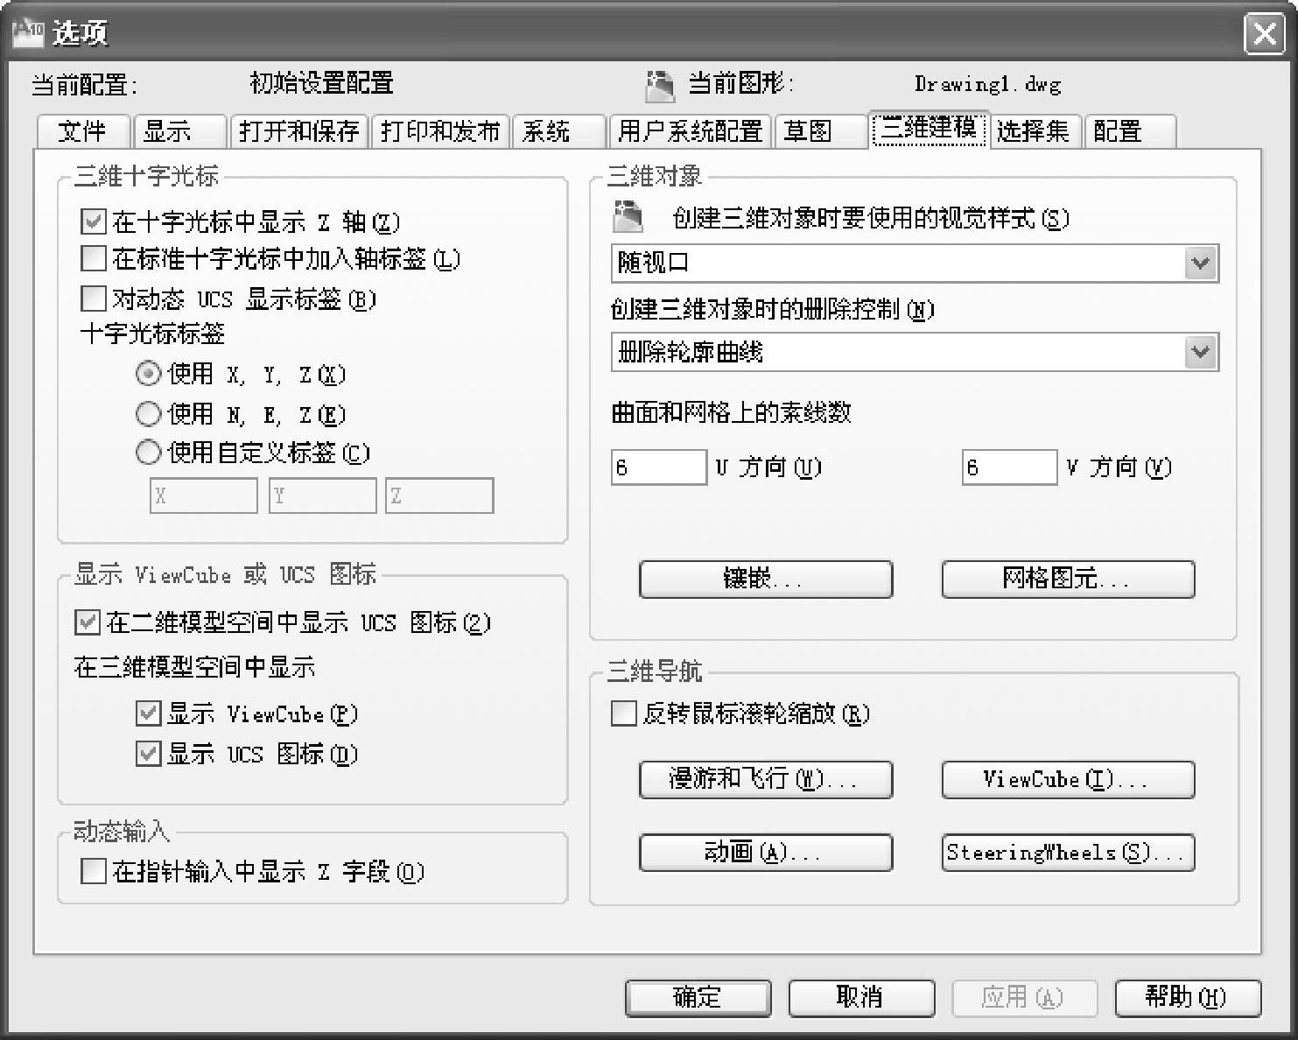
Task: Close the 选项 dialog with the X button
Action: [1264, 34]
